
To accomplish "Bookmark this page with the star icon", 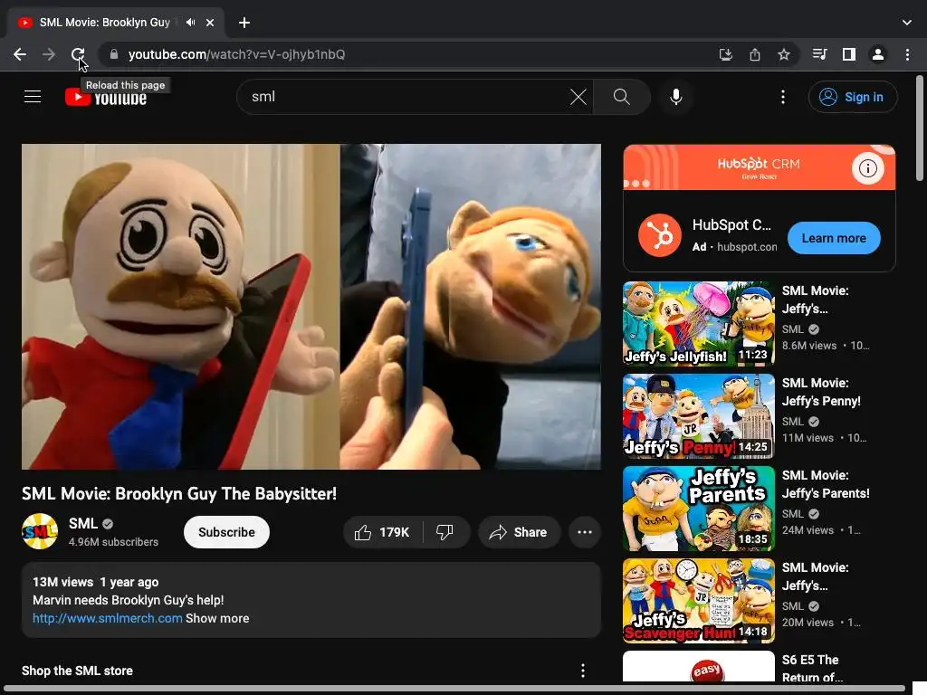I will click(x=784, y=54).
